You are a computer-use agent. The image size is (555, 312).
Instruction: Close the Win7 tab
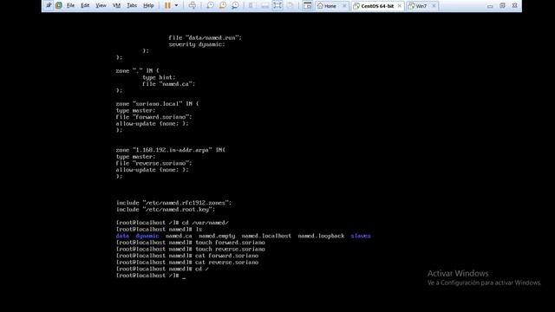tap(434, 6)
